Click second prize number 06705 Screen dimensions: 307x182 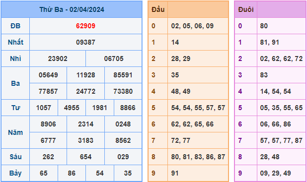point(114,59)
